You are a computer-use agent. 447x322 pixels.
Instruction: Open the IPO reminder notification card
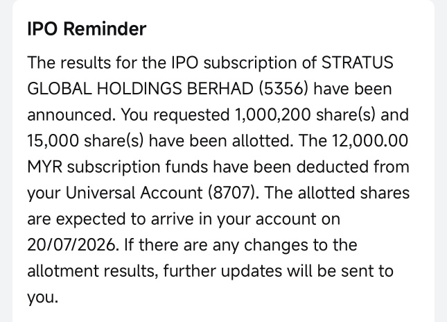pos(223,161)
